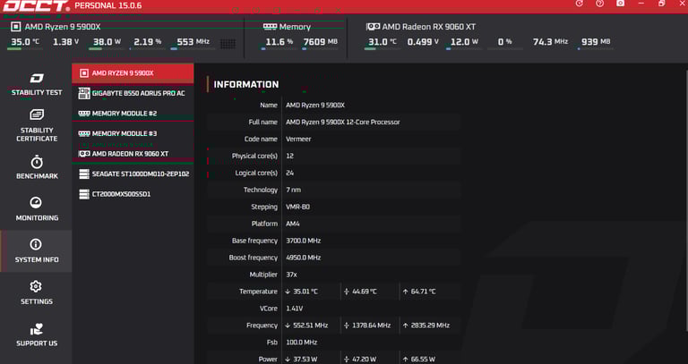Click the CPU temperature 35.0 °C readout
Viewport: 688px width, 364px height.
click(24, 42)
